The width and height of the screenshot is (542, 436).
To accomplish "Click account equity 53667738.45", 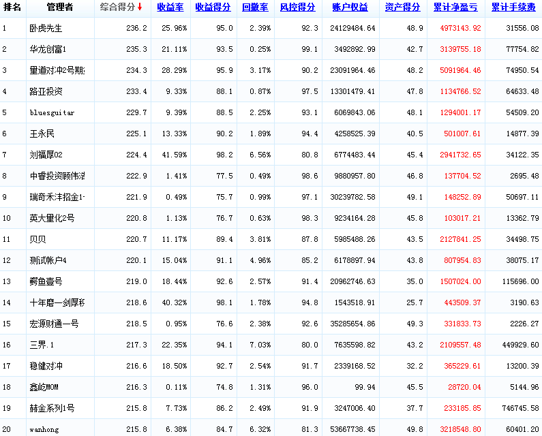I will point(352,429).
